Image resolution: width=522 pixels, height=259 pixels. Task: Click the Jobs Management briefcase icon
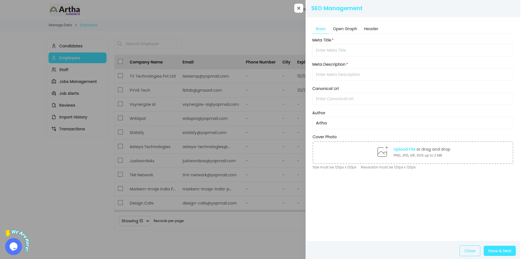click(54, 82)
